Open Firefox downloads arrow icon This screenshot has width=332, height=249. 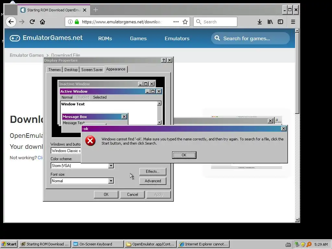(x=260, y=22)
